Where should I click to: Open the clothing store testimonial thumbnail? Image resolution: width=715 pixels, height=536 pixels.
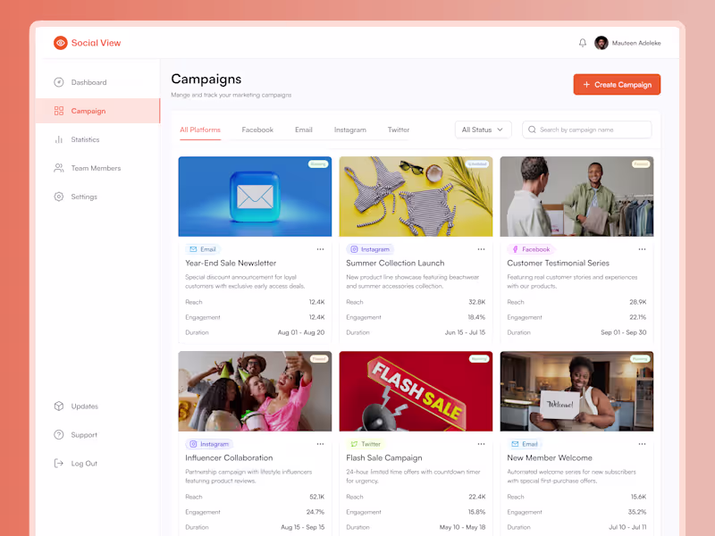[576, 197]
